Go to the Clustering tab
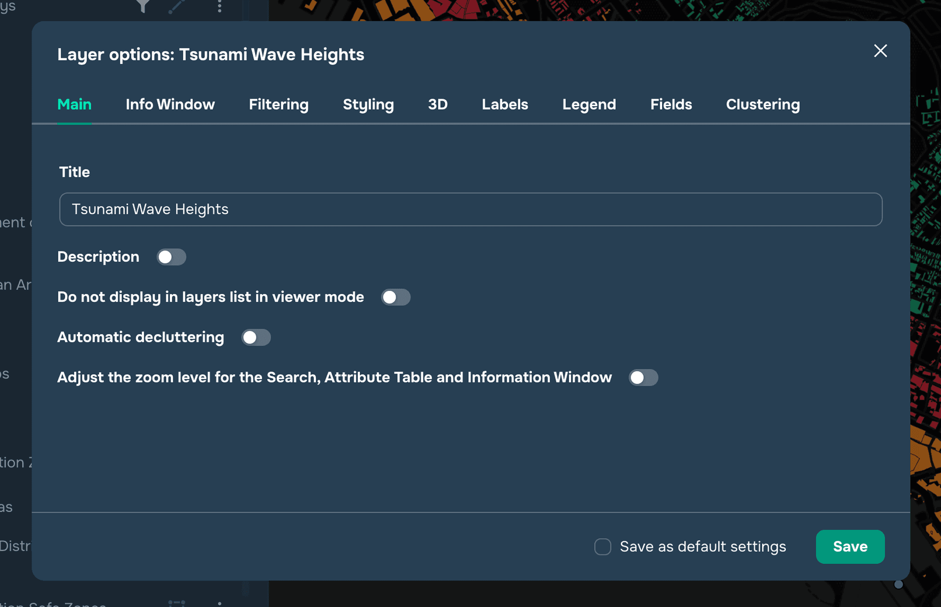The width and height of the screenshot is (941, 607). click(763, 105)
